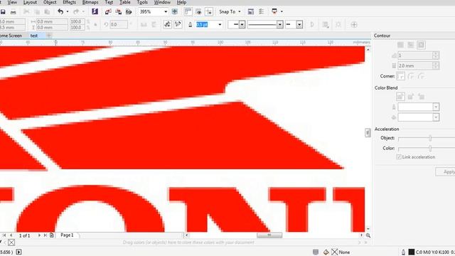Click the Copy icon in the toolbar
Screen dimensions: 455x256
coord(37,12)
